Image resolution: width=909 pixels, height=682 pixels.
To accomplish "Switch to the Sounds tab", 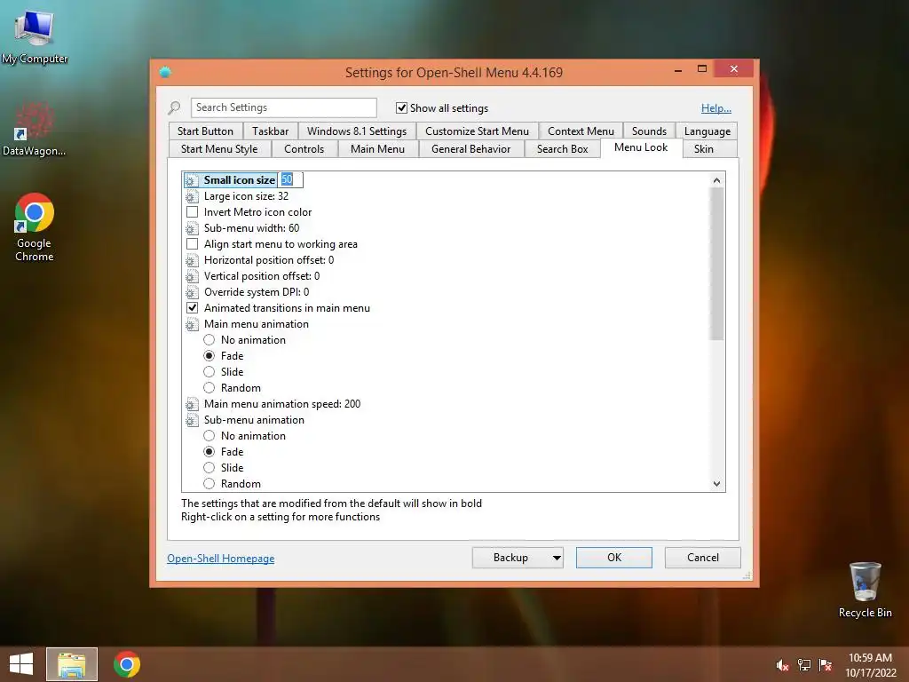I will pos(649,131).
